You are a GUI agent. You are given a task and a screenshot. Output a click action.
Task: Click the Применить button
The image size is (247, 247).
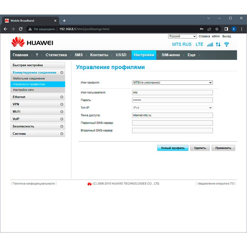(223, 148)
